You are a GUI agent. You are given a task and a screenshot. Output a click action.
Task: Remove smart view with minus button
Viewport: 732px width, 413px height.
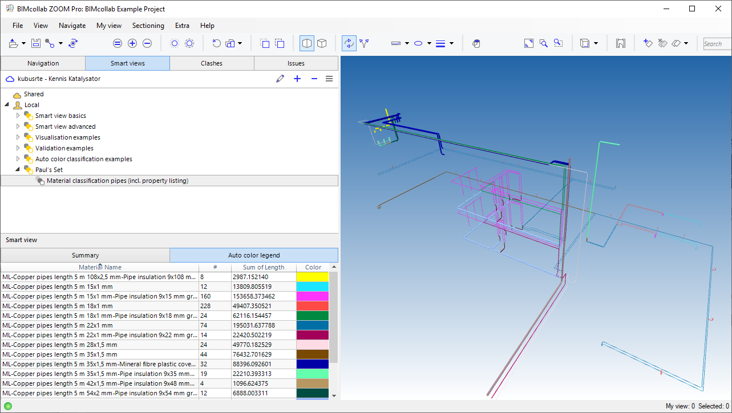click(x=314, y=79)
